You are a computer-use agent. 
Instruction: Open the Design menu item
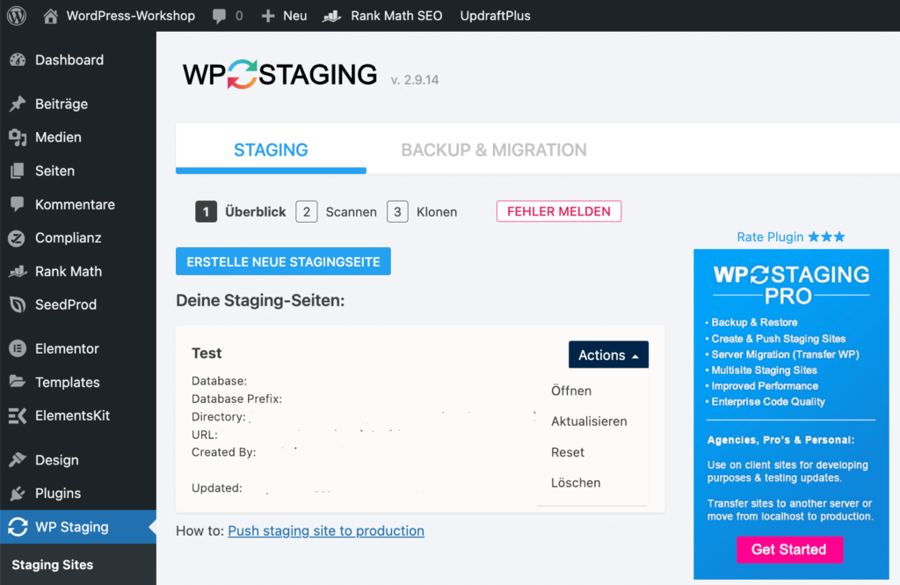[57, 460]
